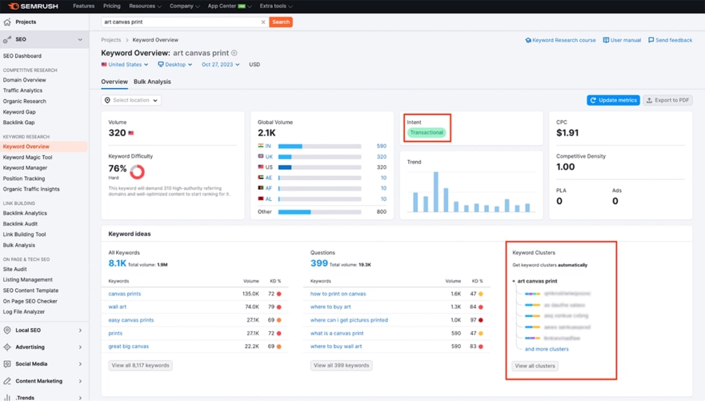
Task: Click the Keyword Difficulty donut chart
Action: pyautogui.click(x=137, y=171)
